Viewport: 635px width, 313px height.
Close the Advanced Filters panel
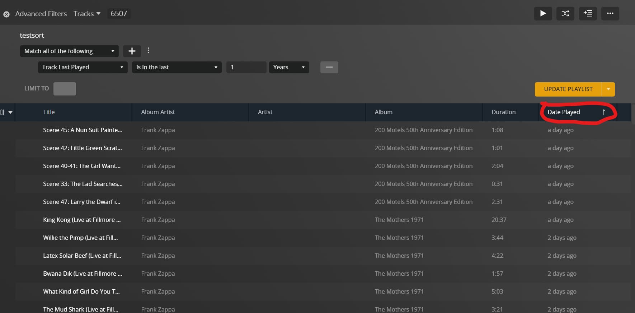6,14
